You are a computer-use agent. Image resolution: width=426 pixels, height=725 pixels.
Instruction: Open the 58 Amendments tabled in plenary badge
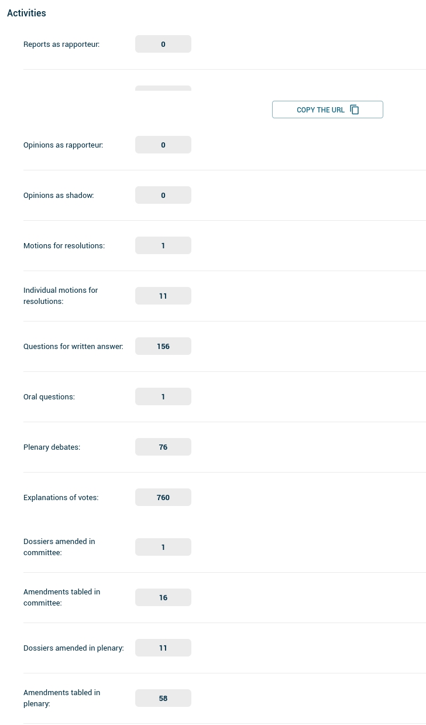163,698
